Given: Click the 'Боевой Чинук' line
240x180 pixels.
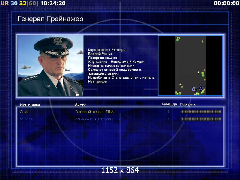Looking at the screenshot, I should pos(100,54).
